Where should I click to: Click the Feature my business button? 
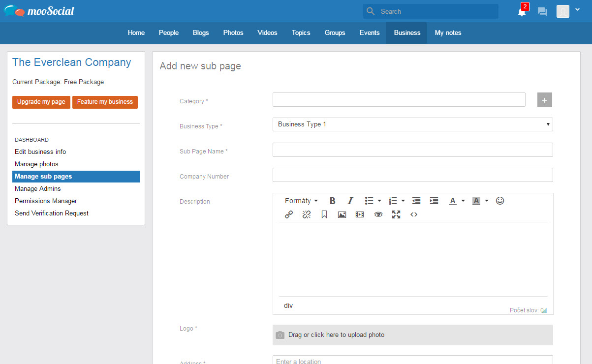tap(105, 102)
